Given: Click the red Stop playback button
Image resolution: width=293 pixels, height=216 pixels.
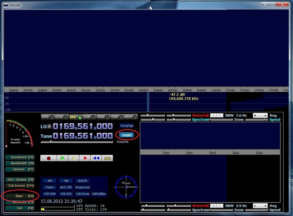Looking at the screenshot, I should (x=85, y=158).
